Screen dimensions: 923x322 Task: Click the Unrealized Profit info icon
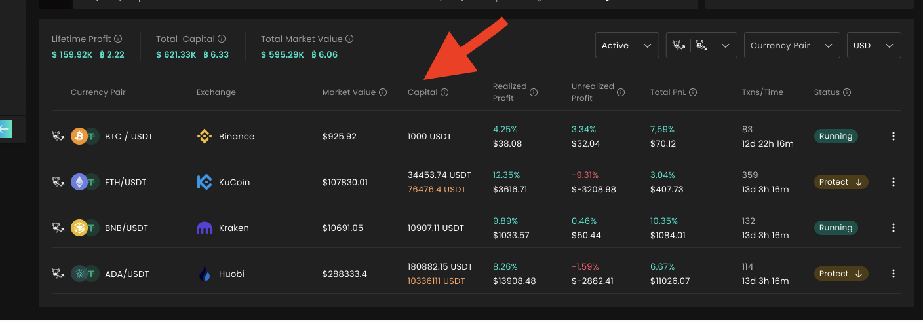(x=621, y=93)
